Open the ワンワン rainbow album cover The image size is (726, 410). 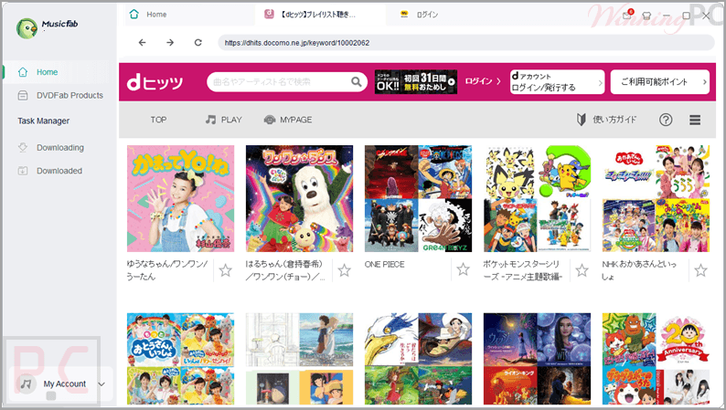[x=300, y=199]
